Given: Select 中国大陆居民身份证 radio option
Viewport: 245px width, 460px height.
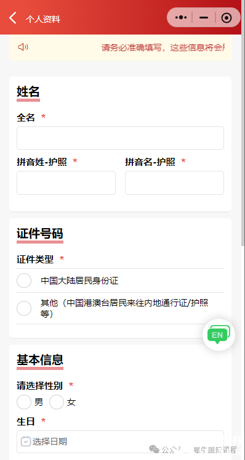Looking at the screenshot, I should tap(24, 281).
